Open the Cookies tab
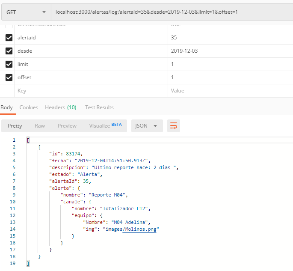This screenshot has height=271, width=293. coord(29,107)
